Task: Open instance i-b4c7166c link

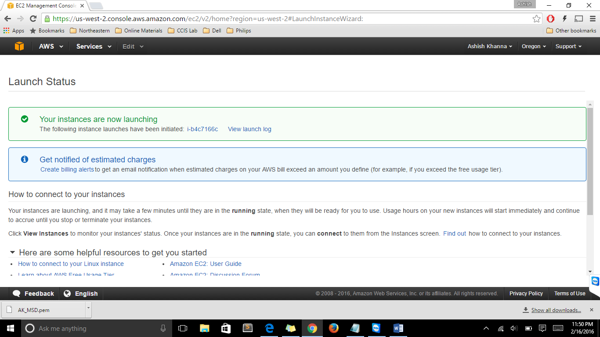Action: (x=202, y=129)
